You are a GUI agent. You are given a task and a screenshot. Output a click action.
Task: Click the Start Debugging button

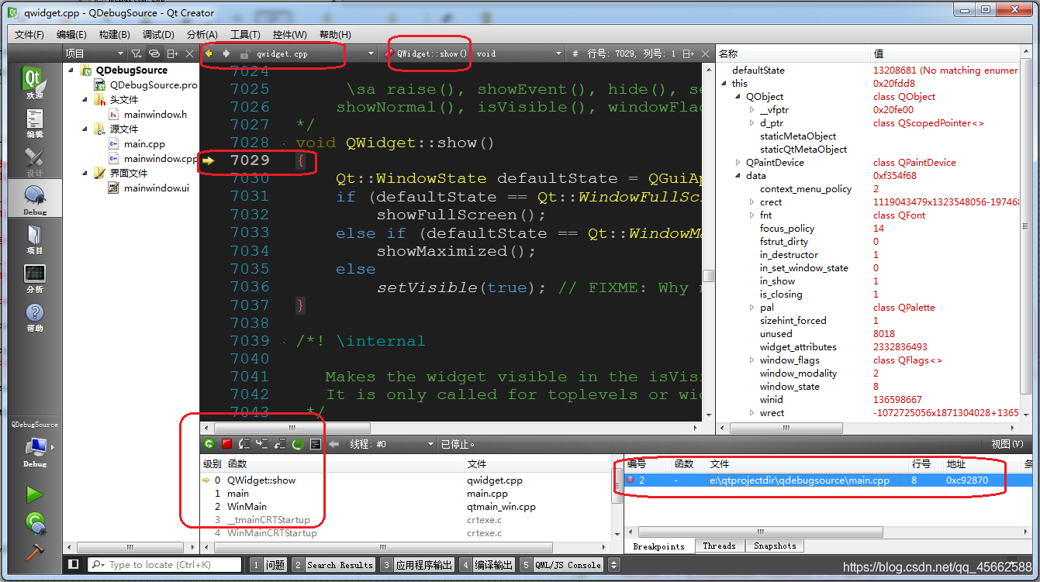click(34, 523)
